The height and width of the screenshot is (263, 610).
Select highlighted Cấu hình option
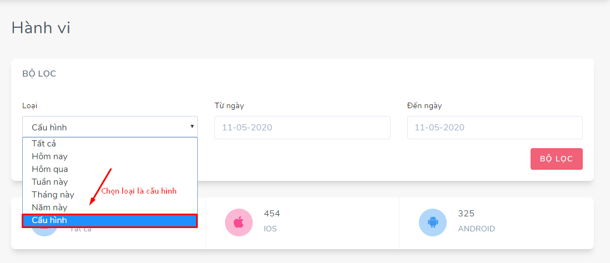tap(109, 220)
